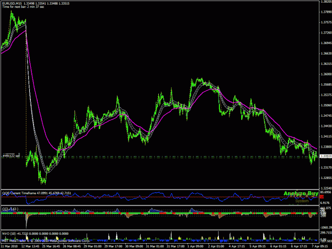332x249 pixels.
Task: Click the 299.7151 NVO scale value
Action: pos(326,233)
